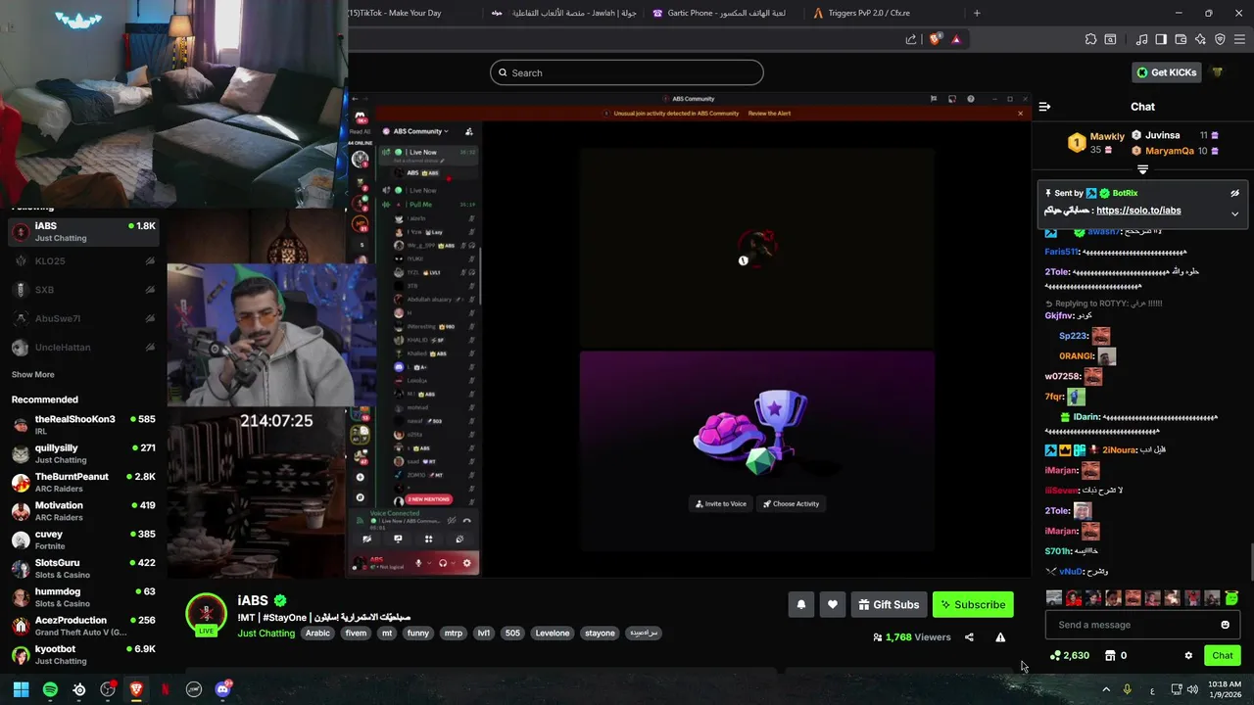
Task: Open the Brave playlist music note icon
Action: pyautogui.click(x=1142, y=39)
